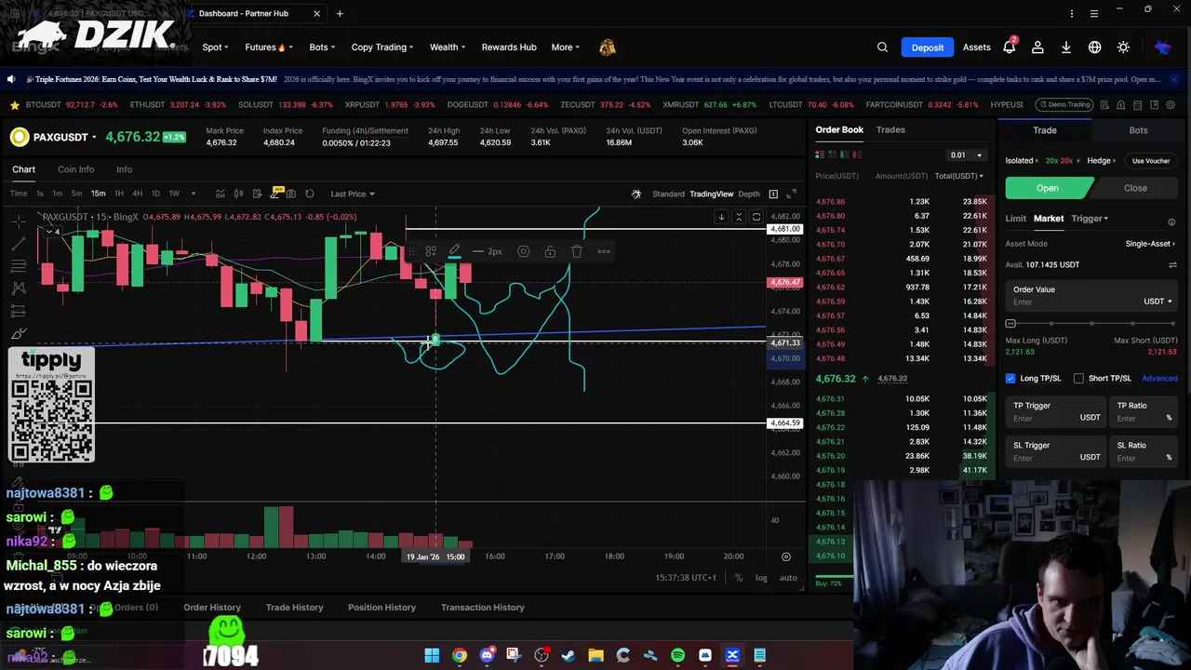Open the Copy Trading menu
This screenshot has width=1191, height=670.
tap(382, 47)
